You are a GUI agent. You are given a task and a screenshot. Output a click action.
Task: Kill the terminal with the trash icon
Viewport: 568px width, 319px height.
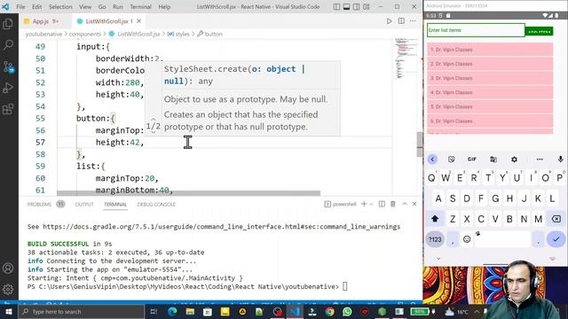[x=392, y=205]
